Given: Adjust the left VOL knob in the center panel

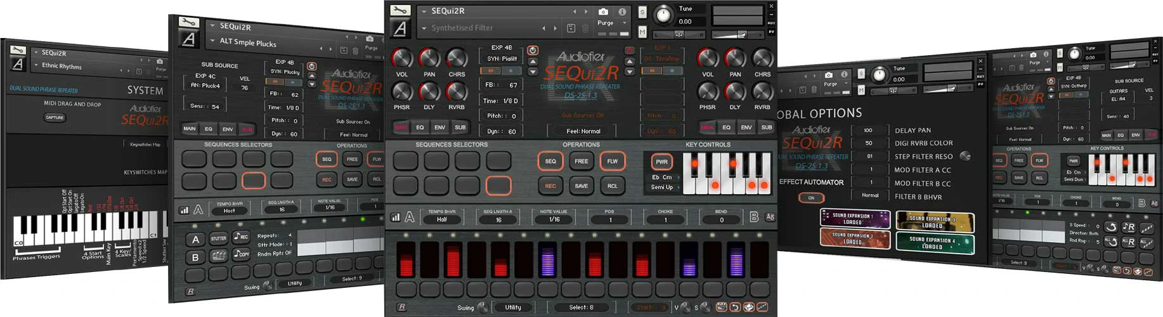Looking at the screenshot, I should point(401,58).
